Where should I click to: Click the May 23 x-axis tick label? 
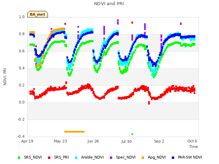coord(60,141)
